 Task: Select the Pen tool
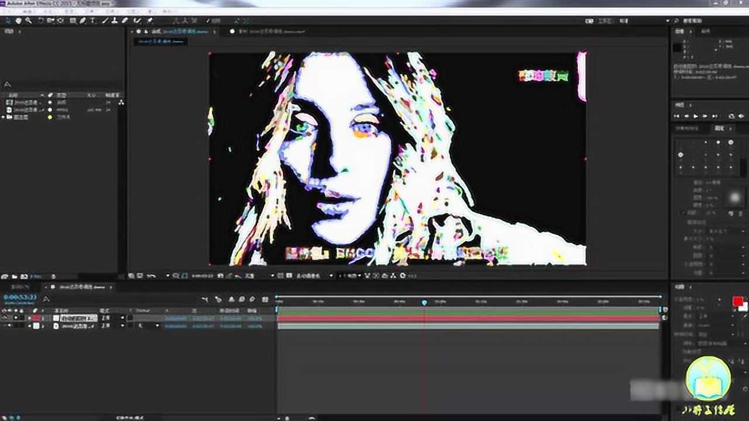tap(83, 20)
